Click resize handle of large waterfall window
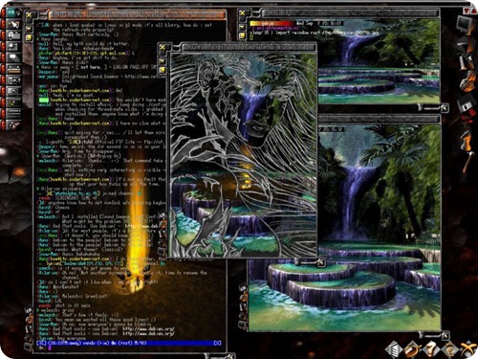The width and height of the screenshot is (478, 359). [x=445, y=336]
